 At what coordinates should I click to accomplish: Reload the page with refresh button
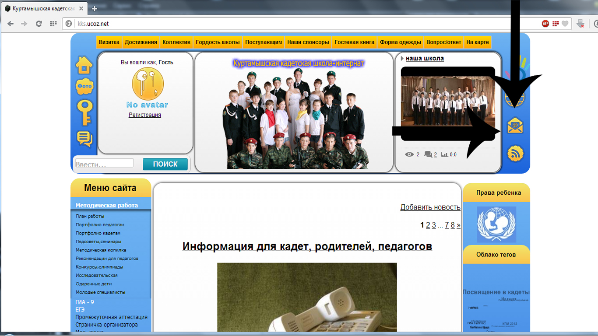[39, 24]
